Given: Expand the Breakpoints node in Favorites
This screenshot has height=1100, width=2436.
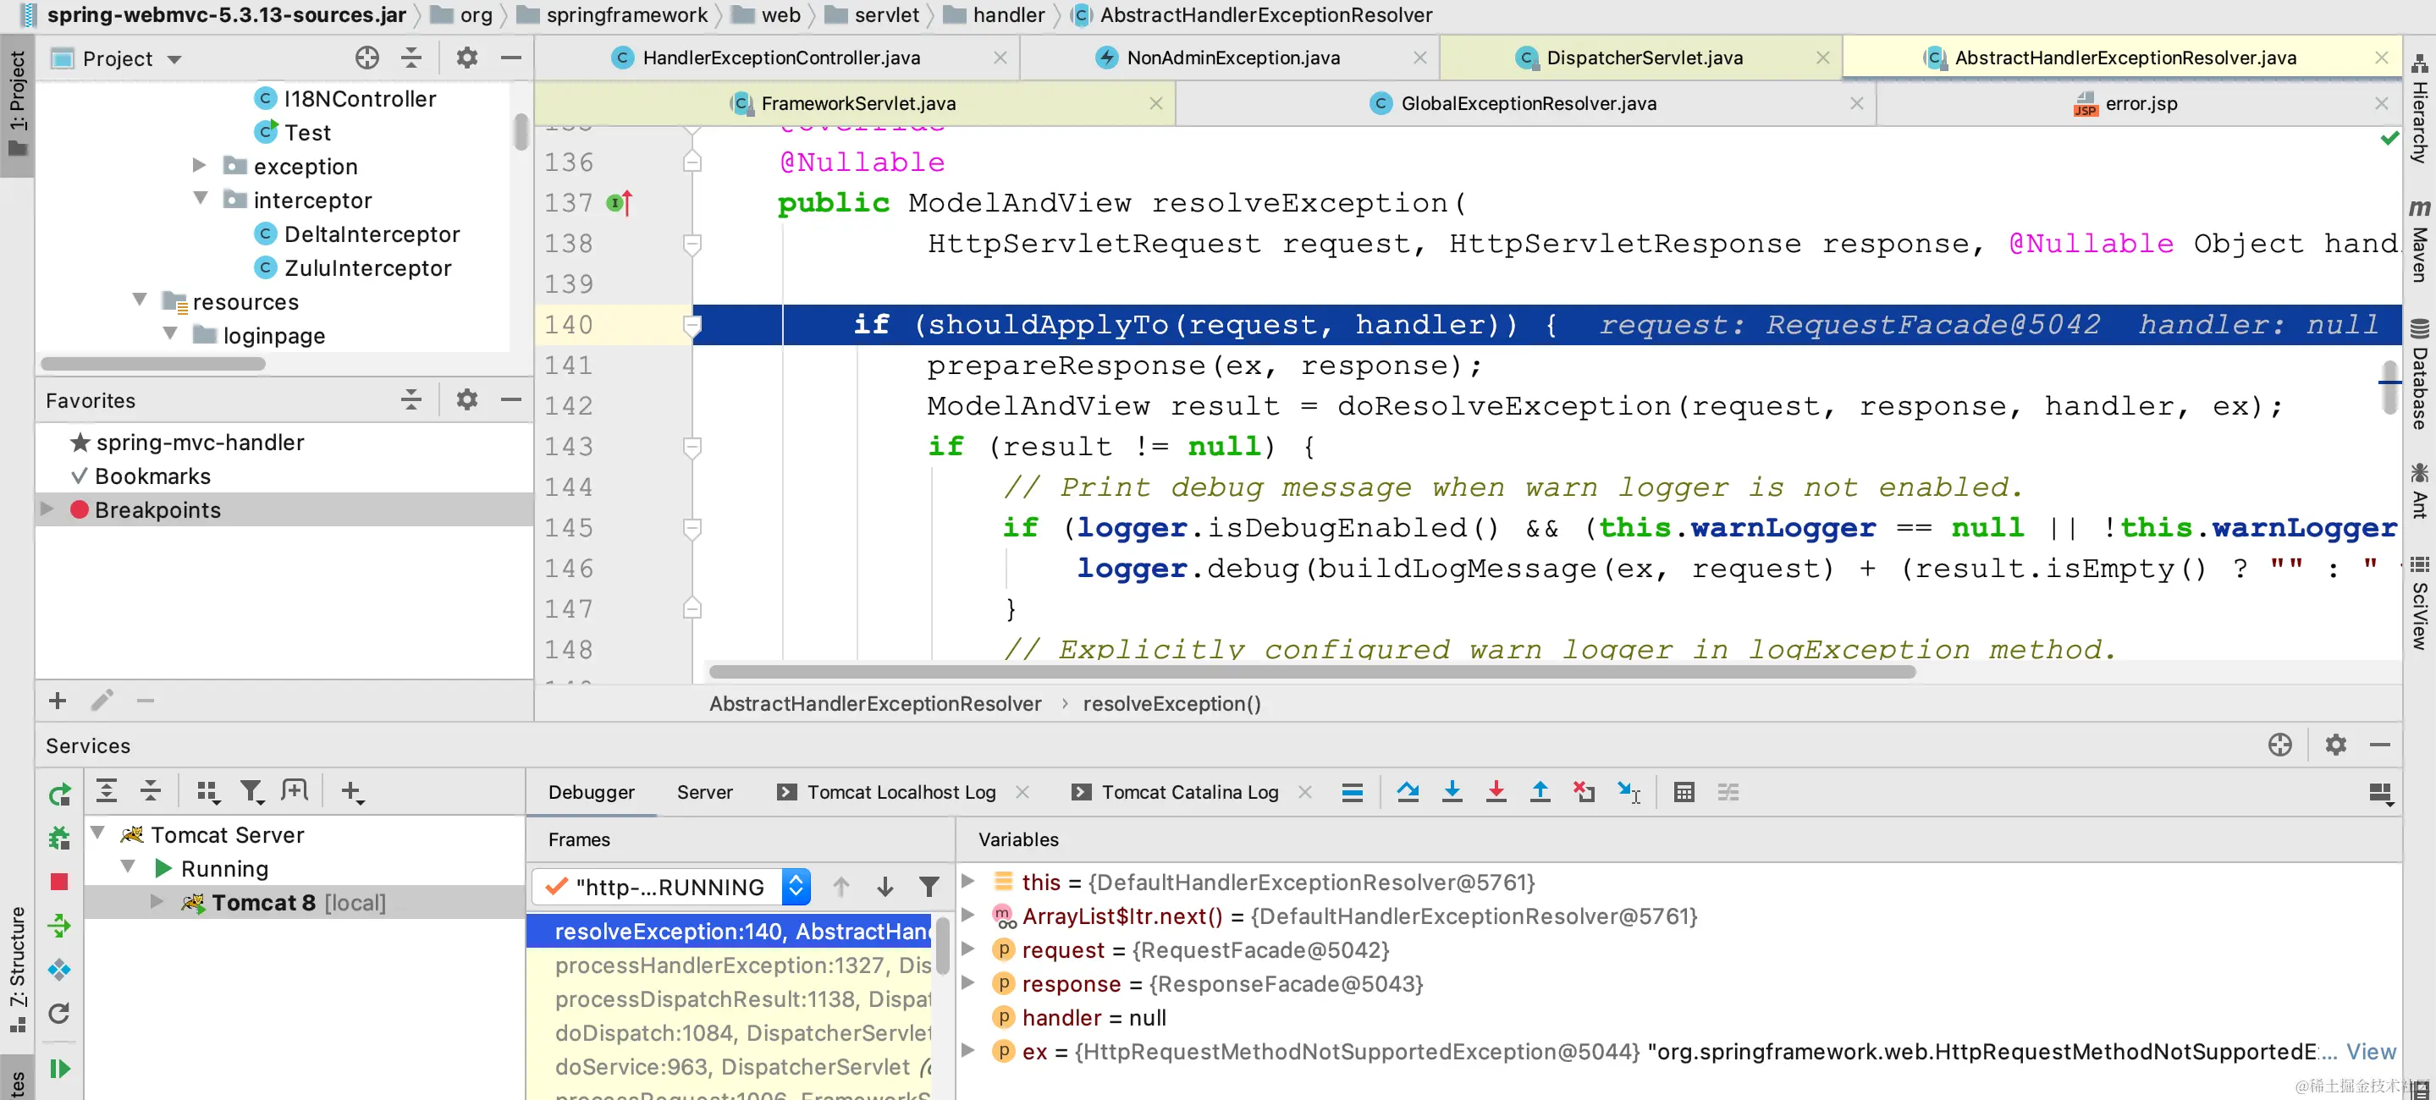Looking at the screenshot, I should click(47, 509).
